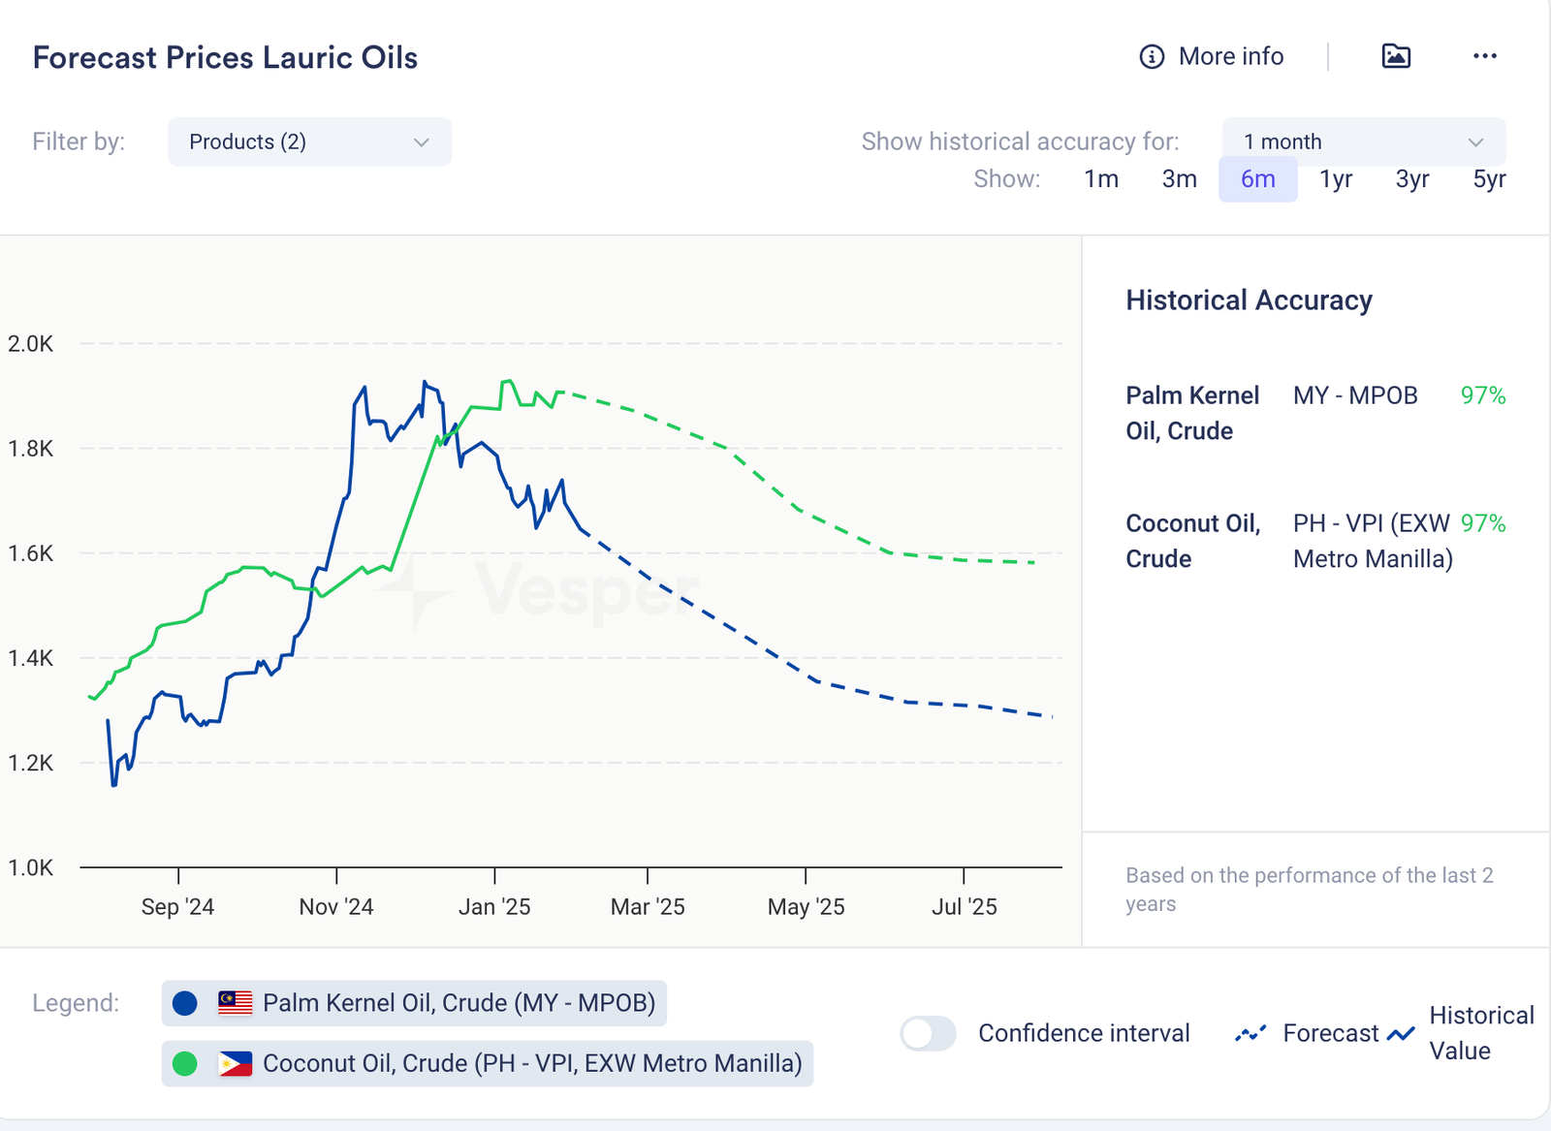Toggle Palm Kernel Oil legend series

[x=459, y=1003]
